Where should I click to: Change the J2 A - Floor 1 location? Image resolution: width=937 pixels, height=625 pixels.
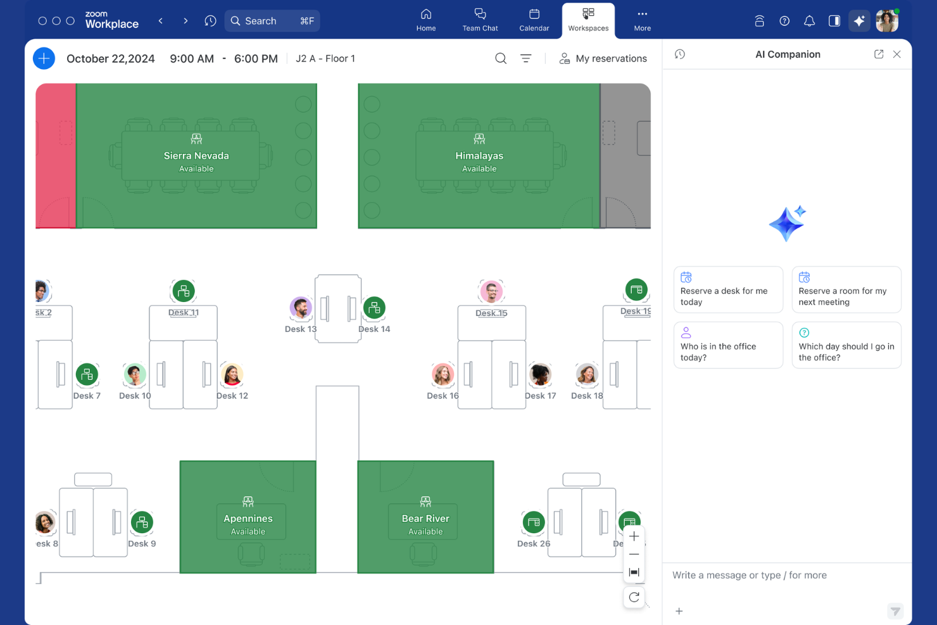click(325, 58)
